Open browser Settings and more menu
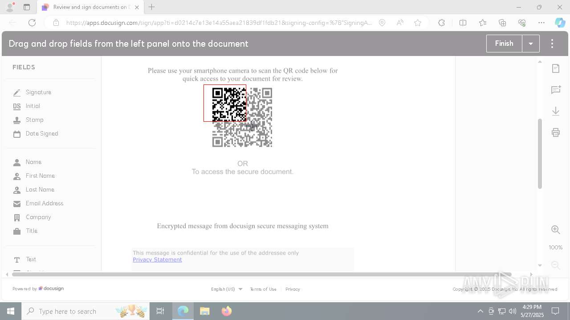570x320 pixels. point(541,23)
